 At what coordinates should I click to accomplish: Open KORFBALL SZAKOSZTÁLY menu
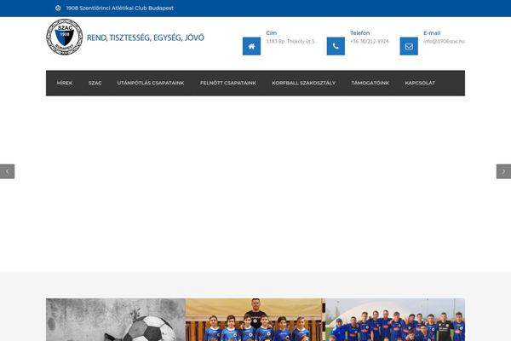(x=303, y=83)
